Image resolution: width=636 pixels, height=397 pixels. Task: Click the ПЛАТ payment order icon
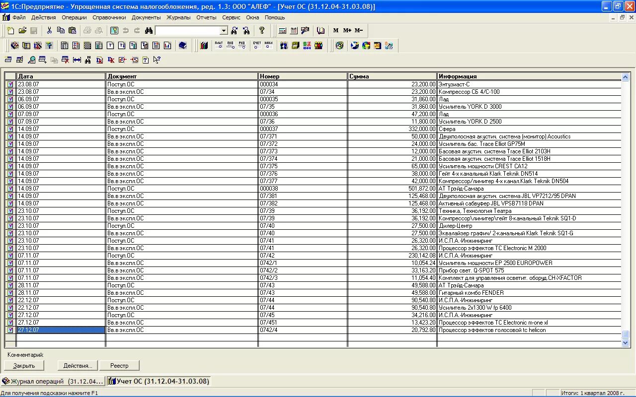coord(219,45)
